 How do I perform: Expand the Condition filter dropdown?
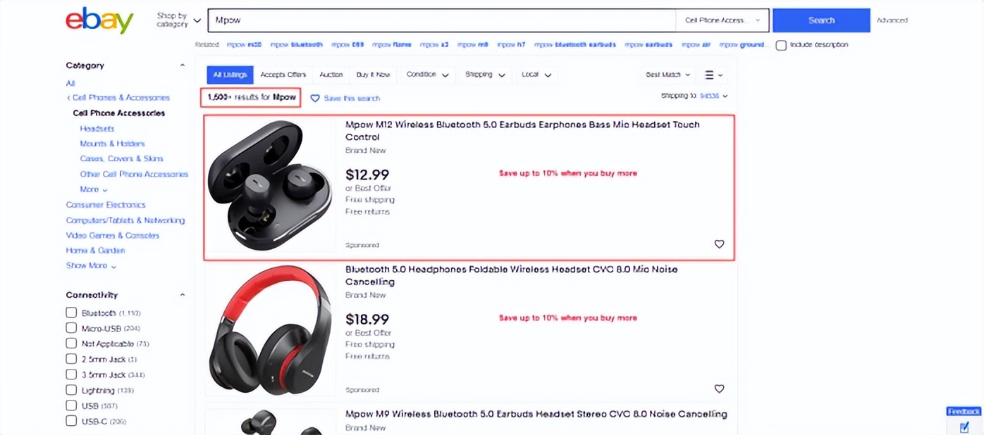click(x=428, y=75)
